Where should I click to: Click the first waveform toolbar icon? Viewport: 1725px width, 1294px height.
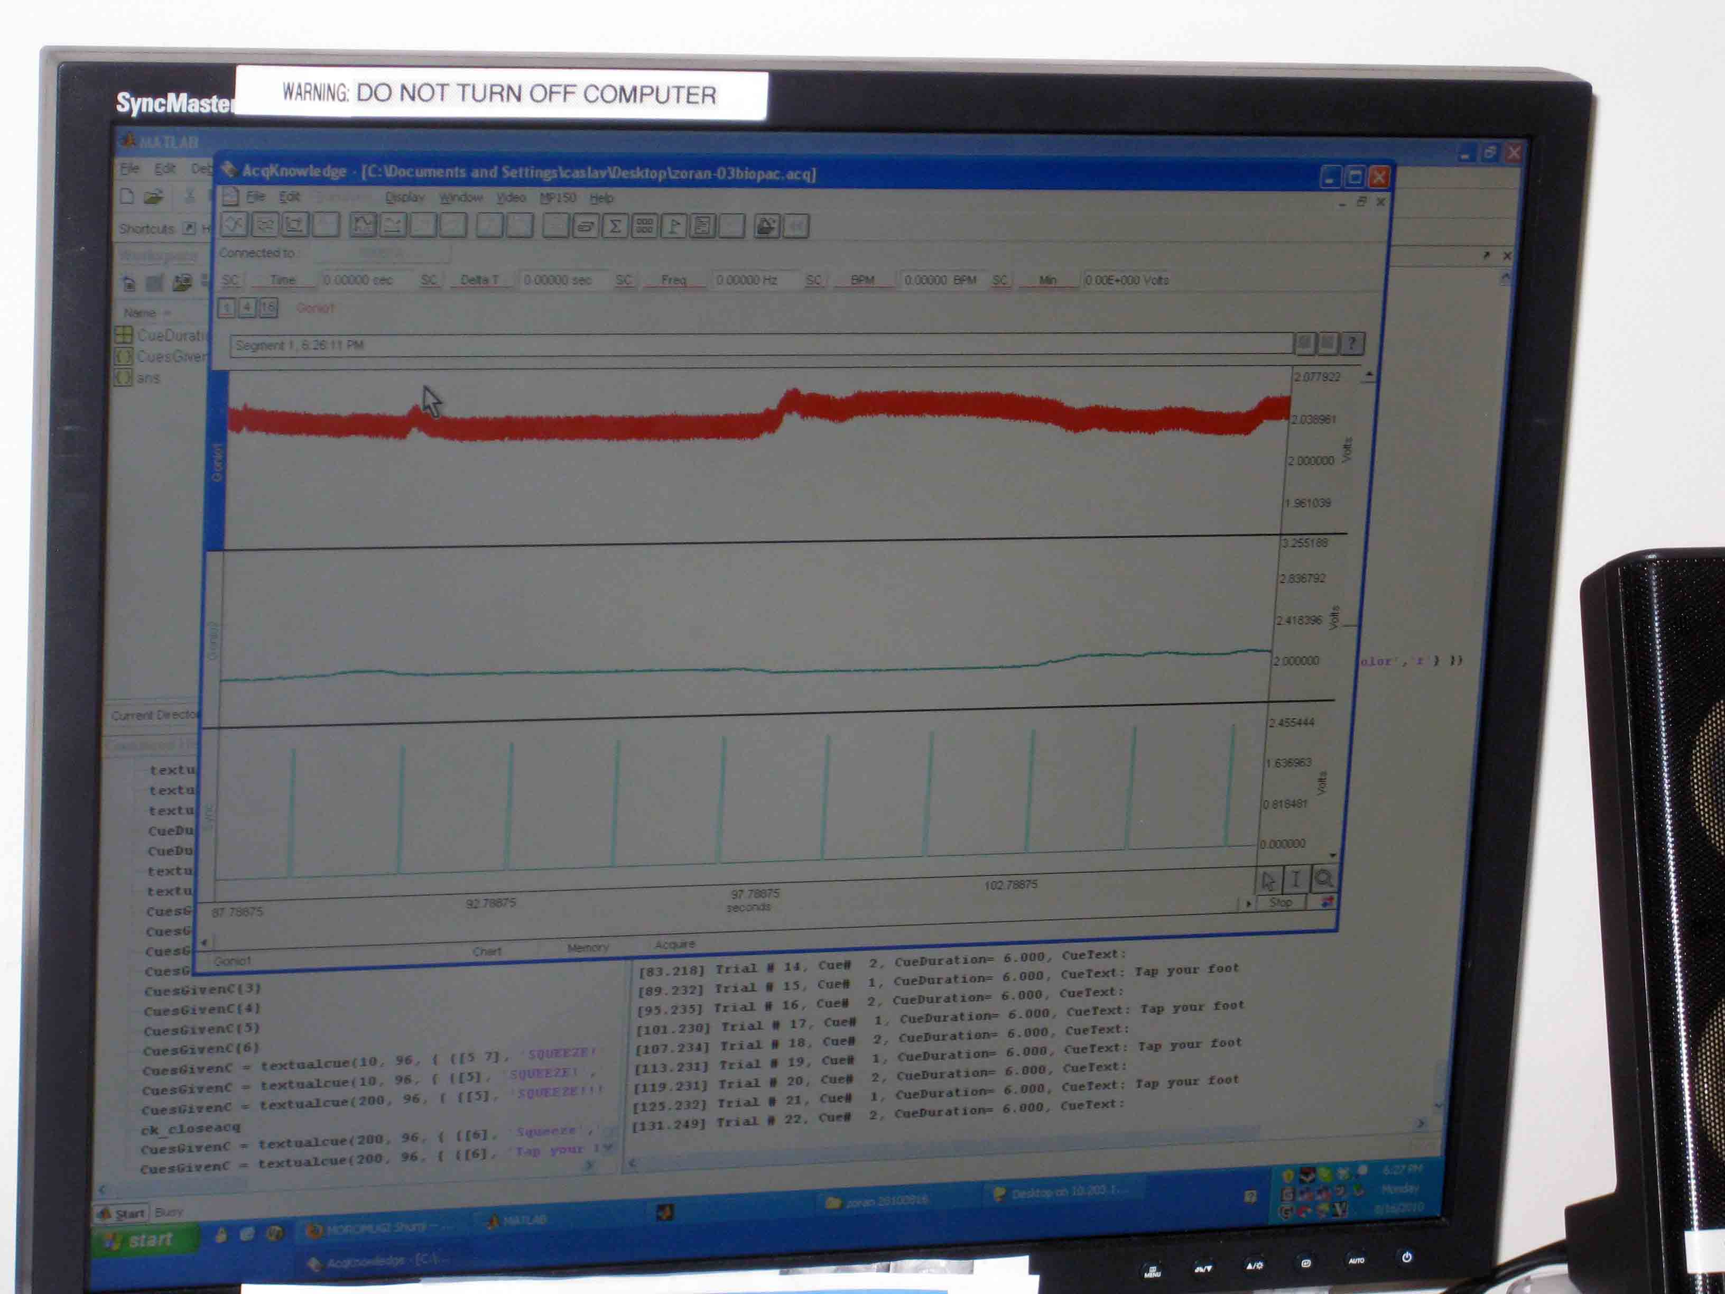coord(235,225)
